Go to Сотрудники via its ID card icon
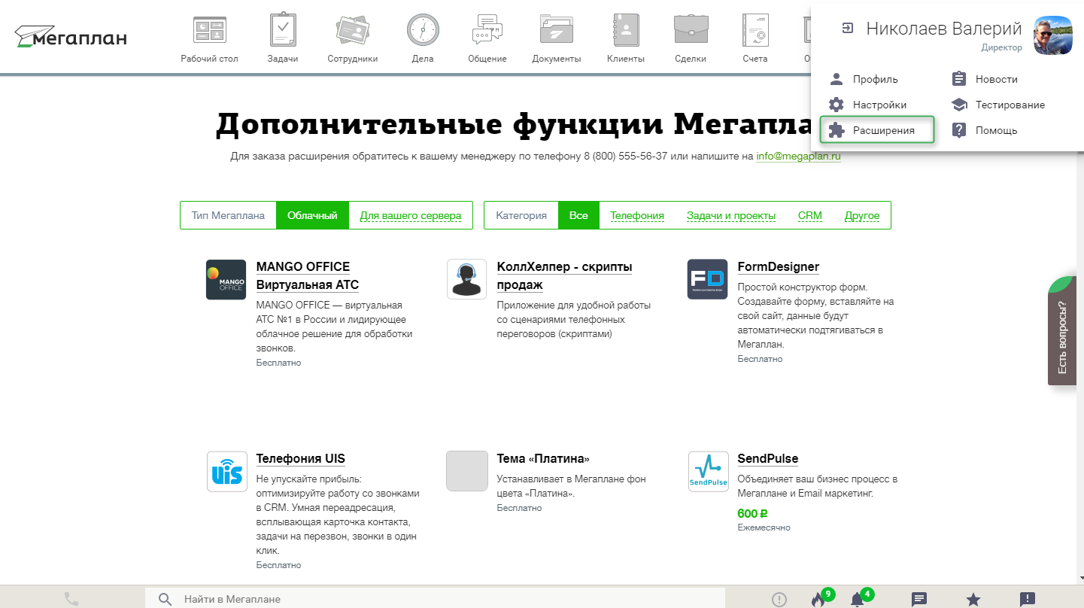 352,30
